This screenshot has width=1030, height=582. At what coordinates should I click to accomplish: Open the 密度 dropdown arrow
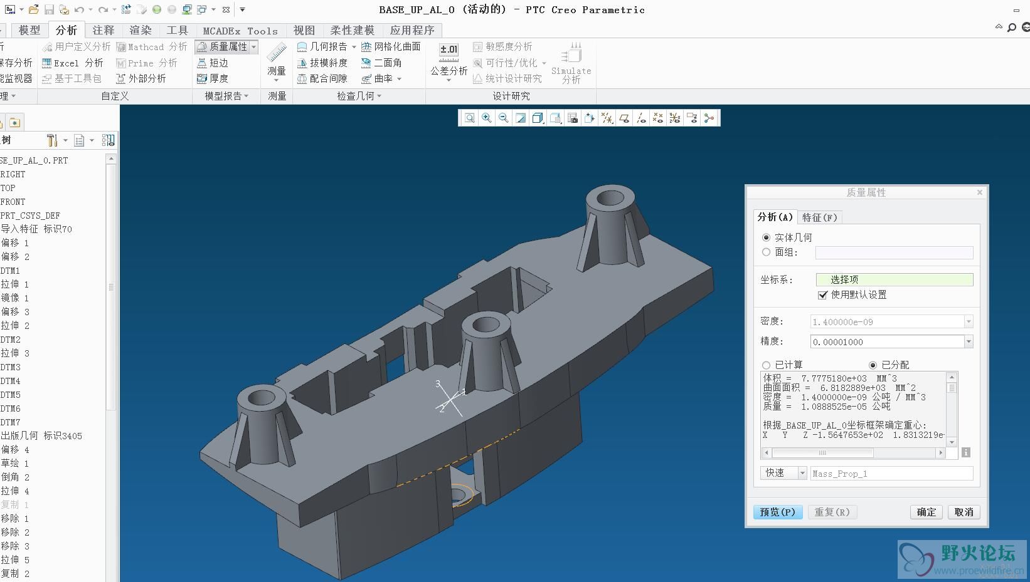[x=969, y=322]
